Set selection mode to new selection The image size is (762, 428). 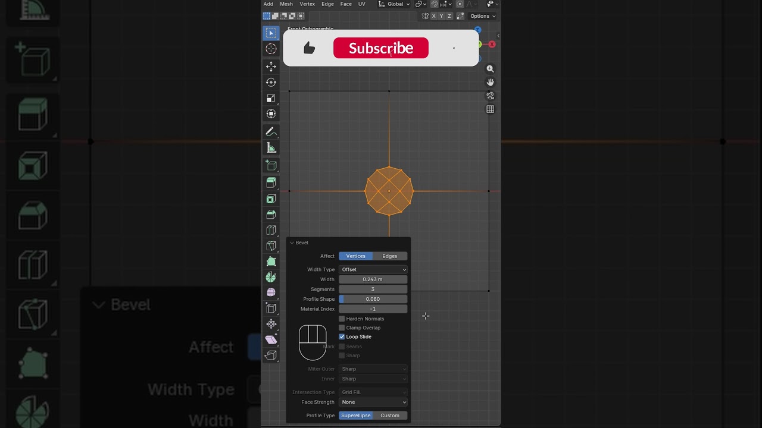tap(267, 16)
